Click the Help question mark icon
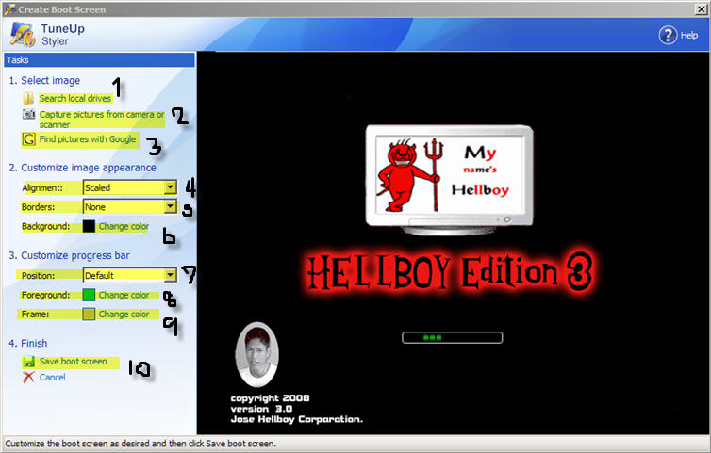 (668, 36)
